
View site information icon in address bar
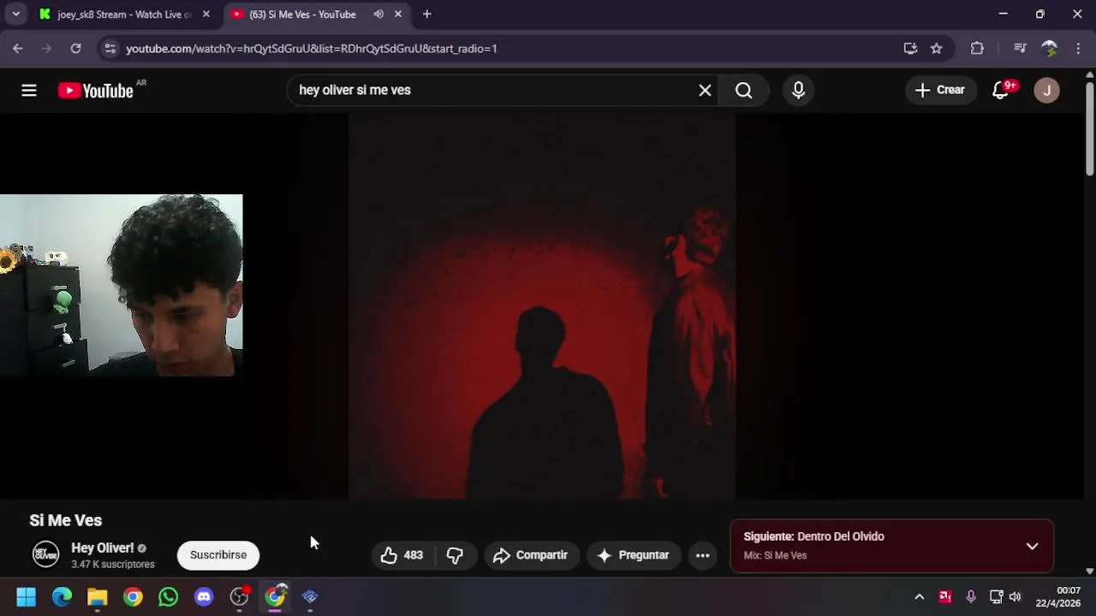click(110, 49)
